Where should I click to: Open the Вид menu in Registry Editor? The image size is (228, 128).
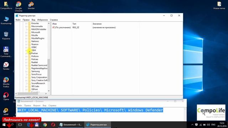(33, 20)
